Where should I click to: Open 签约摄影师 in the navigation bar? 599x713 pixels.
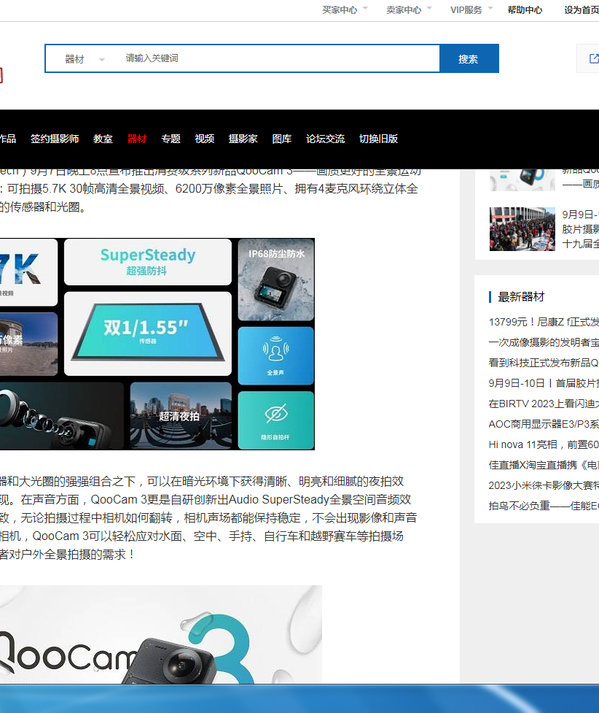point(55,139)
